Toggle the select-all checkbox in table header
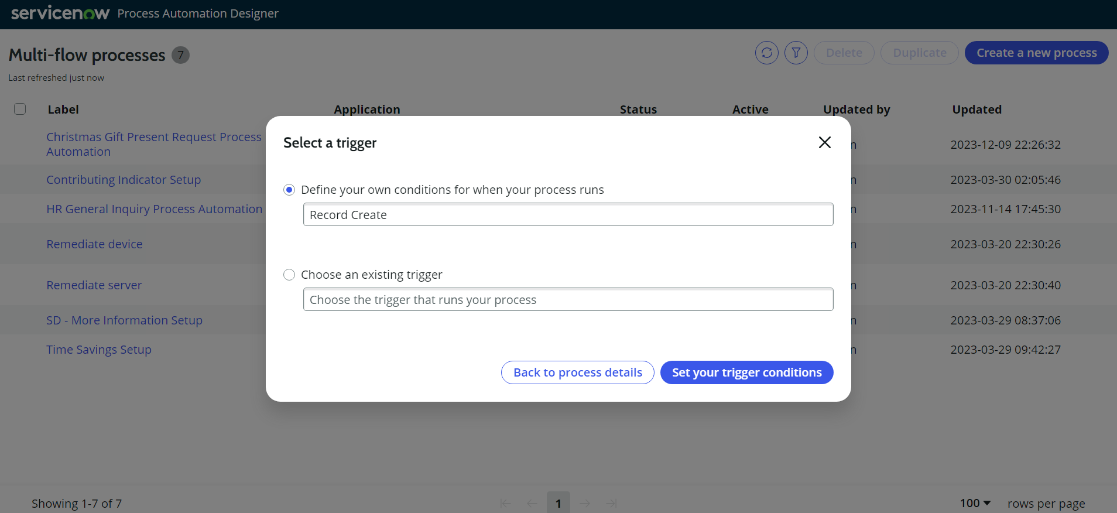The height and width of the screenshot is (513, 1117). click(x=20, y=109)
